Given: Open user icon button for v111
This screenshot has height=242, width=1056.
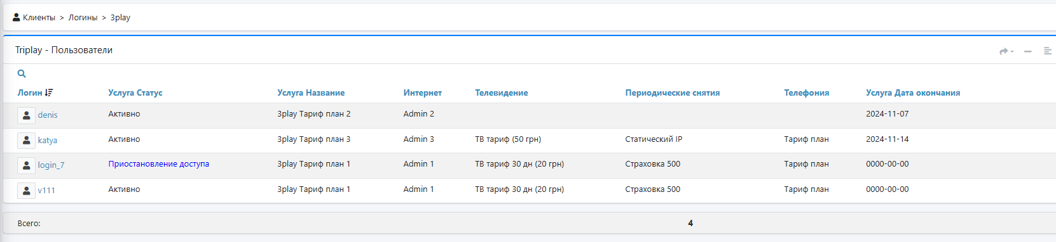Looking at the screenshot, I should (26, 191).
